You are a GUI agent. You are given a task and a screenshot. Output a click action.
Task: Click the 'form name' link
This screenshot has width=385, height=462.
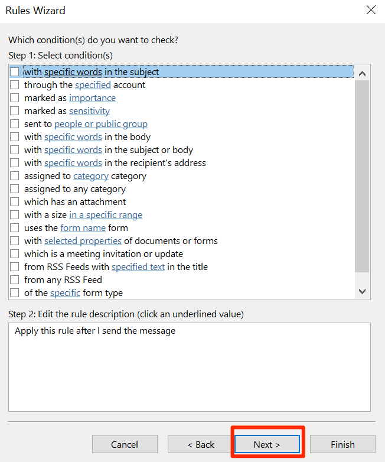coord(83,228)
